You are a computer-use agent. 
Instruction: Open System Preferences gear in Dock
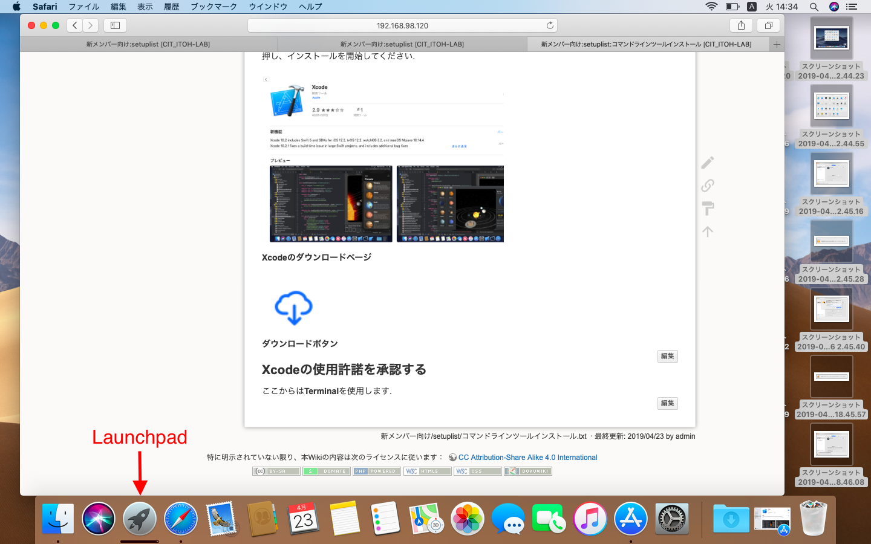click(x=672, y=519)
